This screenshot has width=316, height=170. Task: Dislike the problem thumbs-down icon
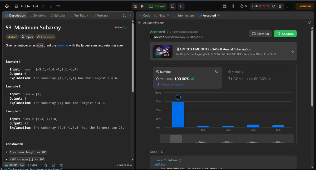pos(22,165)
